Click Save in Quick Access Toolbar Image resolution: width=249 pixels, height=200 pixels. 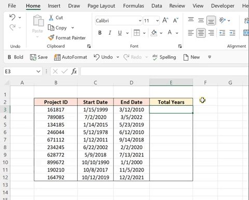pos(39,57)
